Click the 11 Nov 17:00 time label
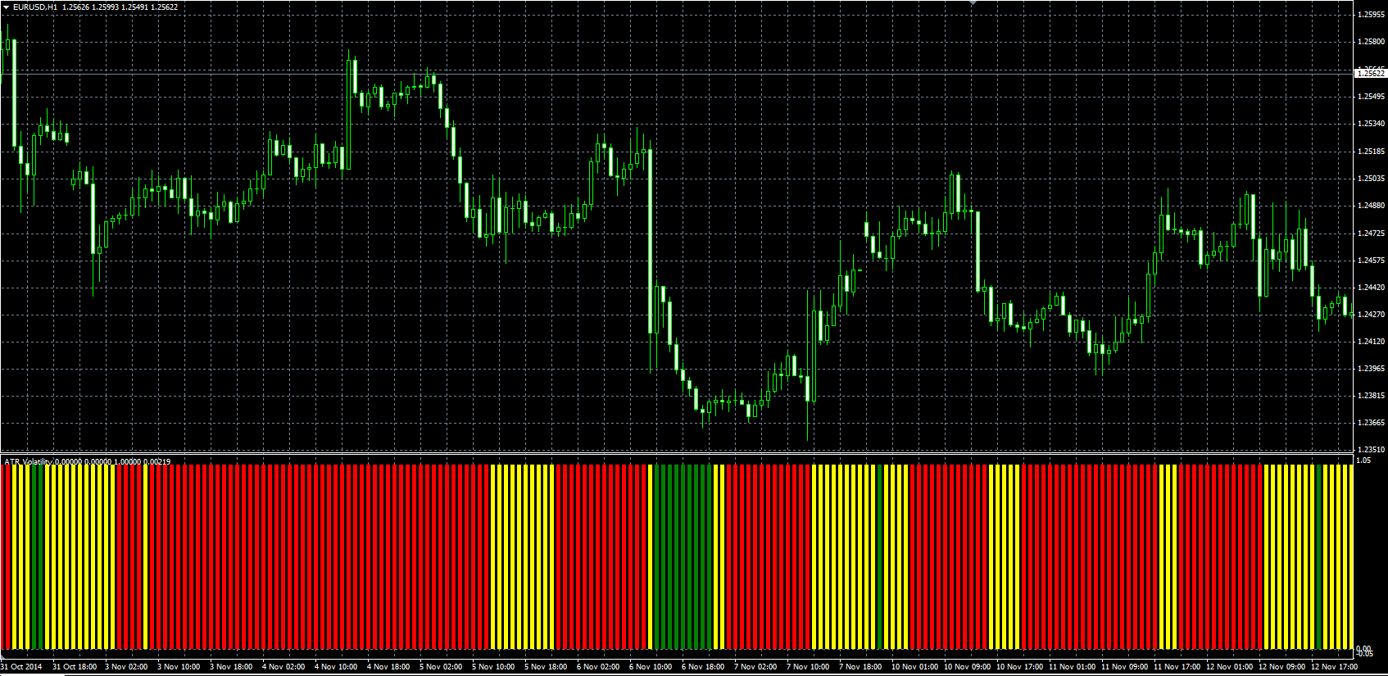1388x676 pixels. click(1177, 667)
